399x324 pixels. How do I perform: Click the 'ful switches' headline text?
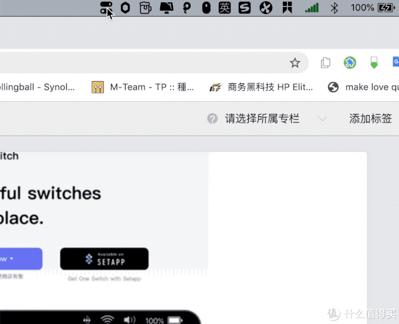pos(50,194)
